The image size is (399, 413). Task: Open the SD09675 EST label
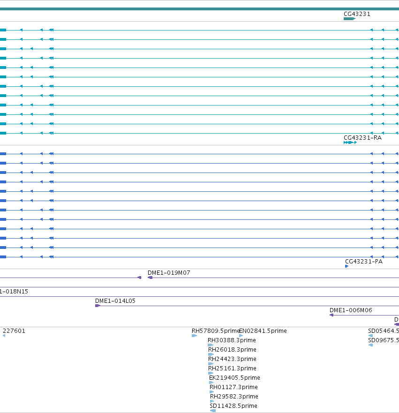384,340
